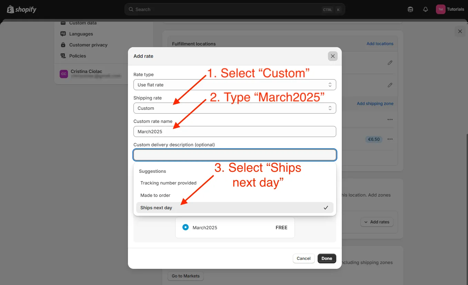
Task: Expand the Add rates dropdown
Action: (377, 222)
